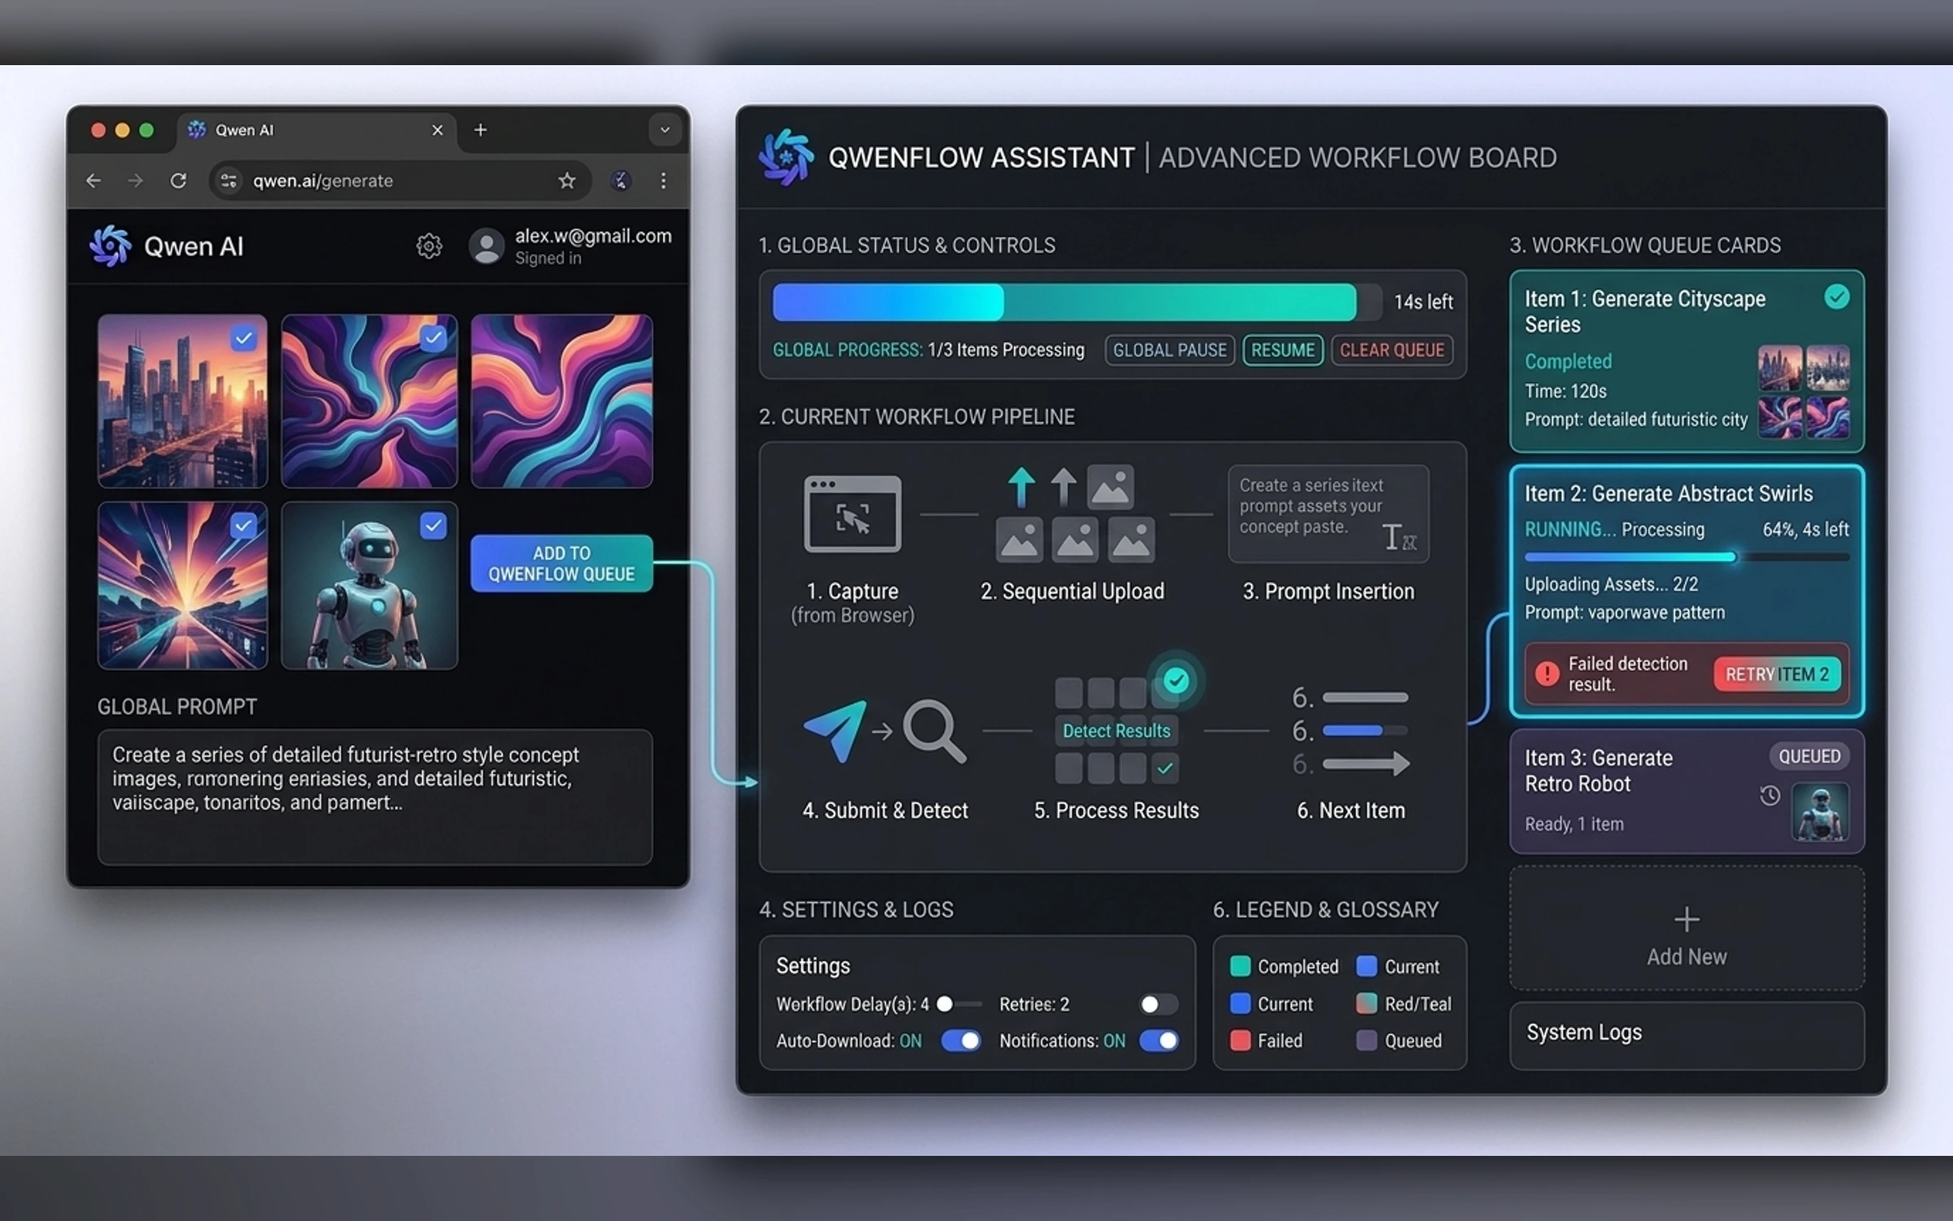
Task: Click in the Global Prompt text box
Action: click(x=374, y=796)
